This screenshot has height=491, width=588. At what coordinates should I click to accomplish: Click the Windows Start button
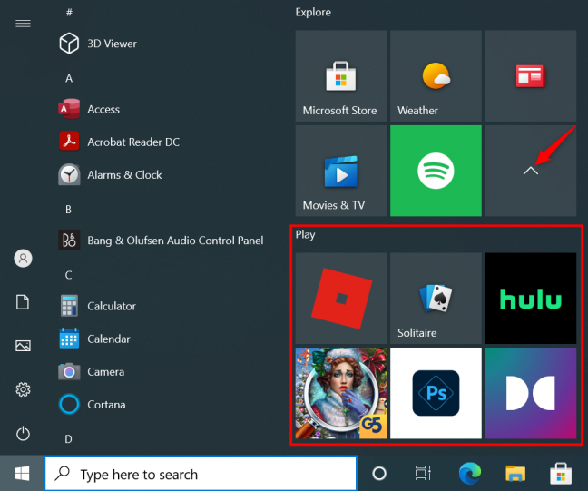(22, 474)
